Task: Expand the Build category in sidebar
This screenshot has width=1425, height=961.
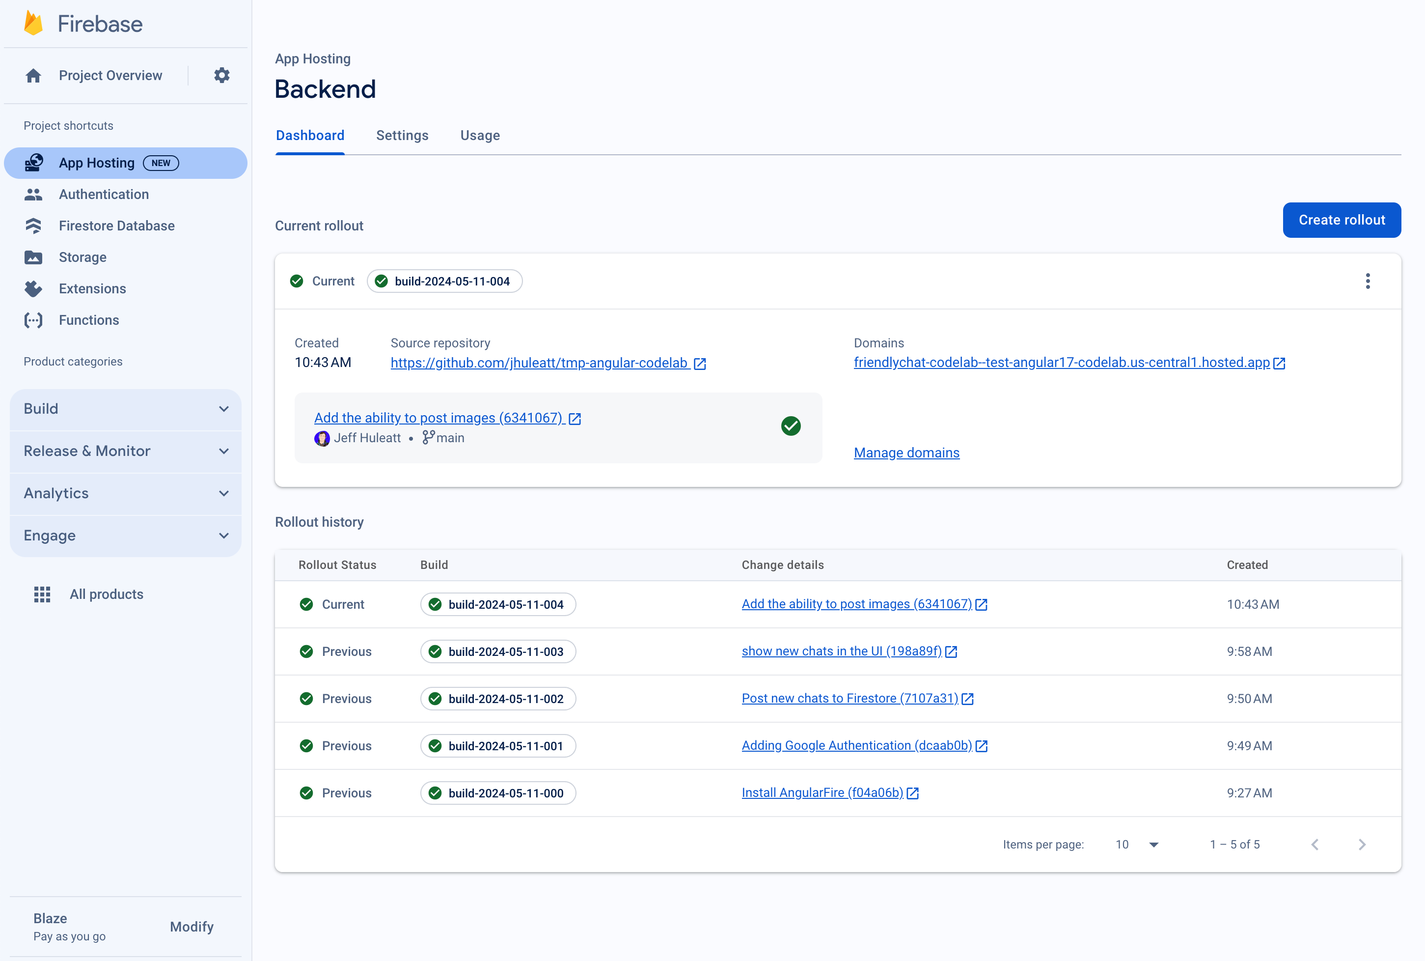Action: pos(124,409)
